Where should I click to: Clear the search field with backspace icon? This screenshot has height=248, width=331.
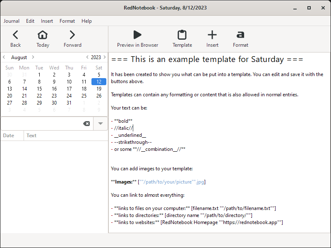[86, 124]
